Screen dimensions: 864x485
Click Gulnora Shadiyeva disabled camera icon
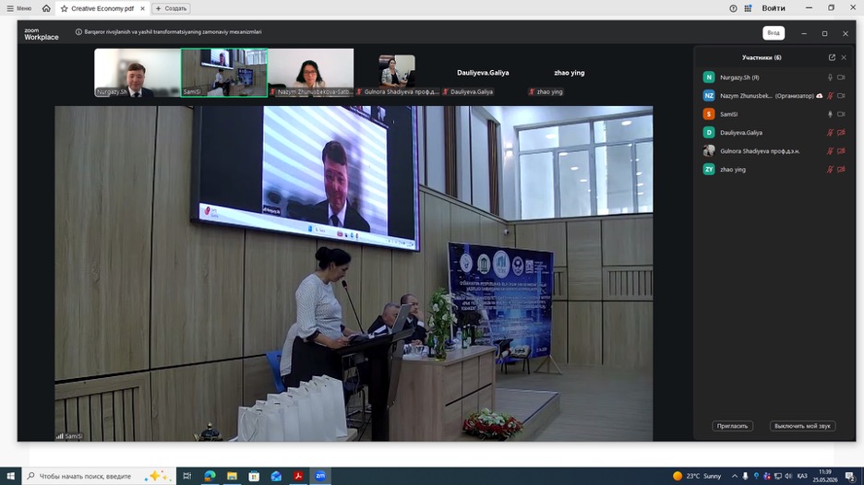(x=842, y=151)
